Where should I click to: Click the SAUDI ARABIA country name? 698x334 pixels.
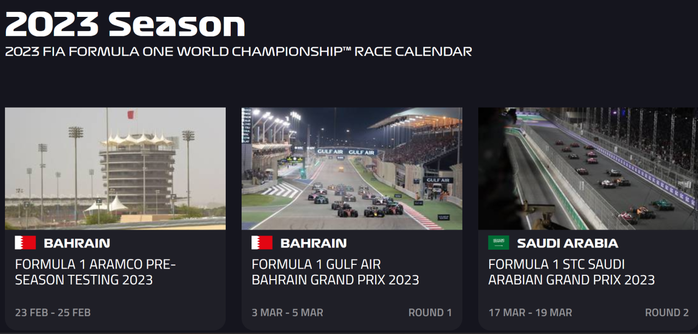pyautogui.click(x=567, y=243)
